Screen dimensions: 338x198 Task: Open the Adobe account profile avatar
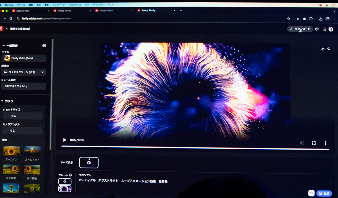click(x=331, y=29)
